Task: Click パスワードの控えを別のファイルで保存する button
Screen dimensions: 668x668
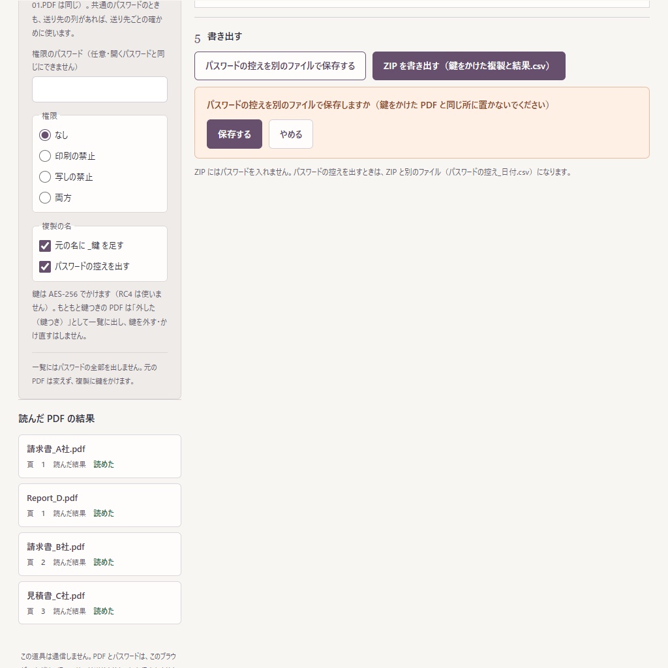Action: 280,66
